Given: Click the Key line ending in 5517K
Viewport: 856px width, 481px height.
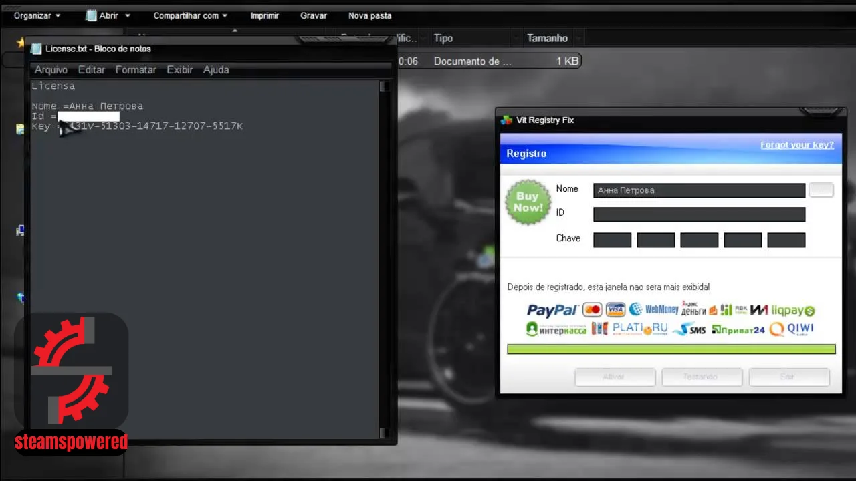Looking at the screenshot, I should click(137, 126).
